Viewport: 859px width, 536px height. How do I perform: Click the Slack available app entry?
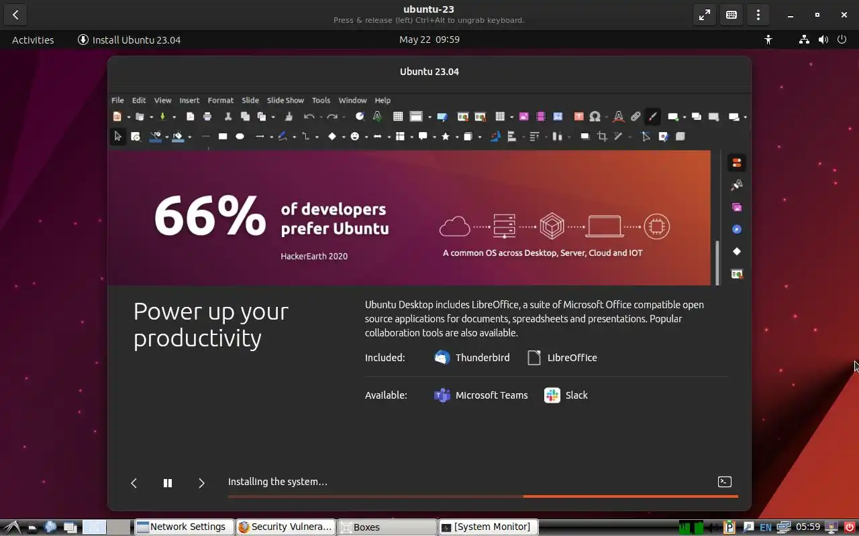tap(566, 395)
